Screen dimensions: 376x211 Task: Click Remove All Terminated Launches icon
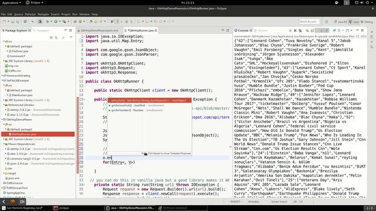click(300, 30)
